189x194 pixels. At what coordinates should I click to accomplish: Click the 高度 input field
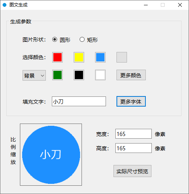[x=133, y=148]
